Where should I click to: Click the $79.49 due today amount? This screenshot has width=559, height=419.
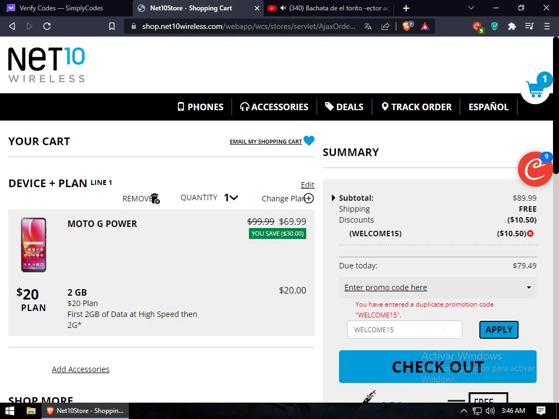[525, 266]
